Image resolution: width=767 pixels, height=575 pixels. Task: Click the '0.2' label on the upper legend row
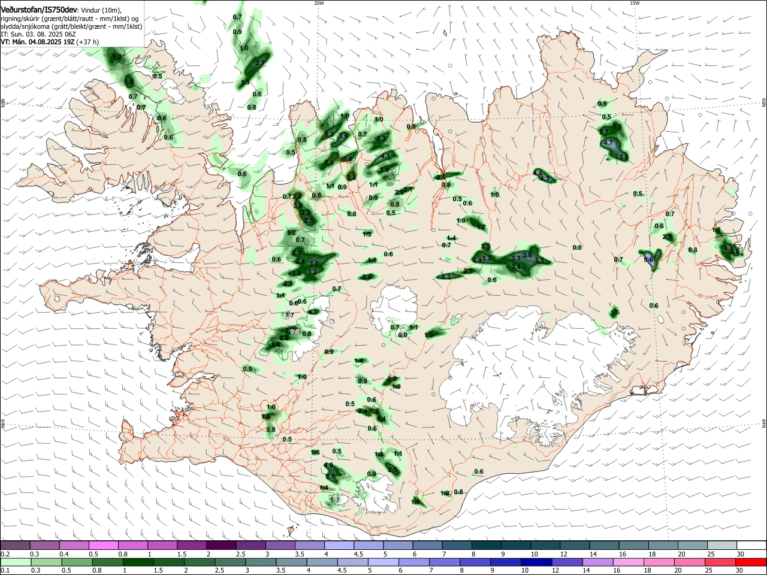click(5, 554)
